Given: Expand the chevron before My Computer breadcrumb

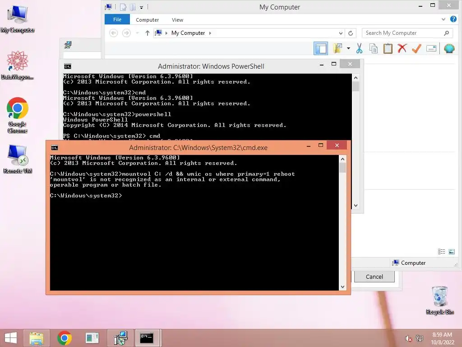Looking at the screenshot, I should 166,33.
